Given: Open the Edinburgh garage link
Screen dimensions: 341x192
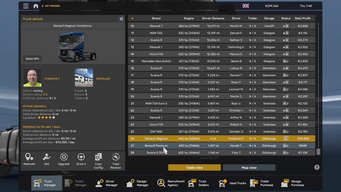Looking at the screenshot, I should (103, 79).
